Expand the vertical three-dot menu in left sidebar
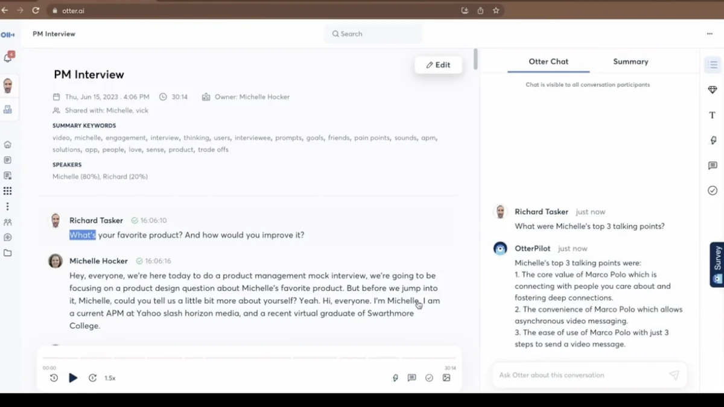The height and width of the screenshot is (407, 724). 8,207
